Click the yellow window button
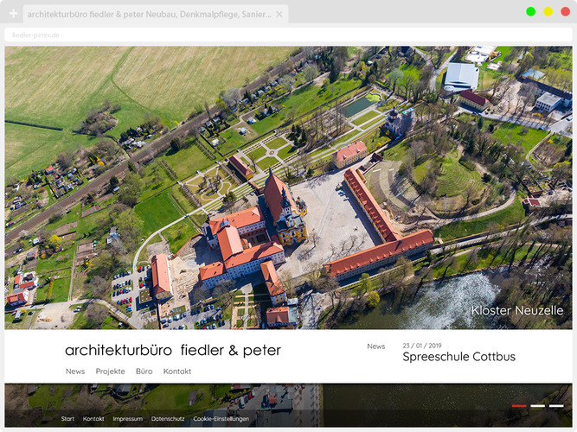The image size is (577, 432). tap(548, 11)
